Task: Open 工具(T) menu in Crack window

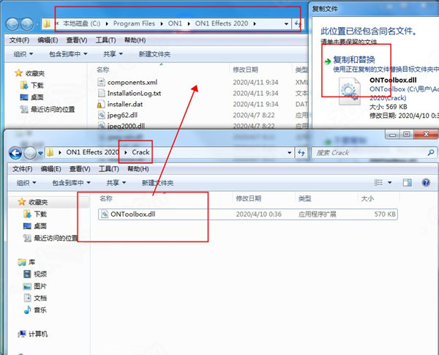Action: pos(109,169)
